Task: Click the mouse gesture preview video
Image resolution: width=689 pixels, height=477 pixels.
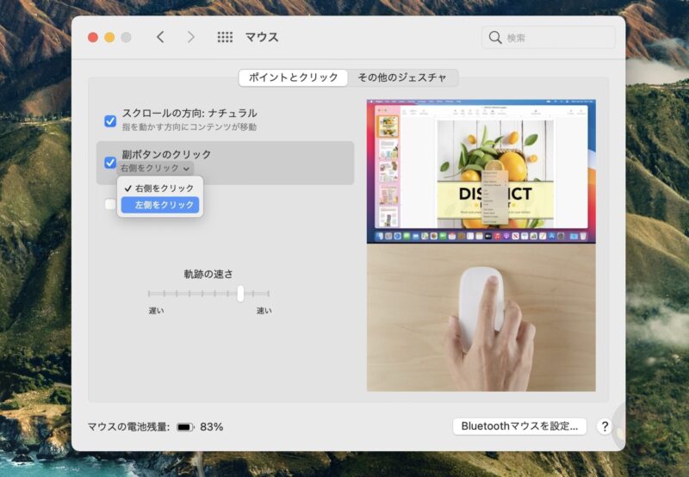Action: (x=481, y=245)
